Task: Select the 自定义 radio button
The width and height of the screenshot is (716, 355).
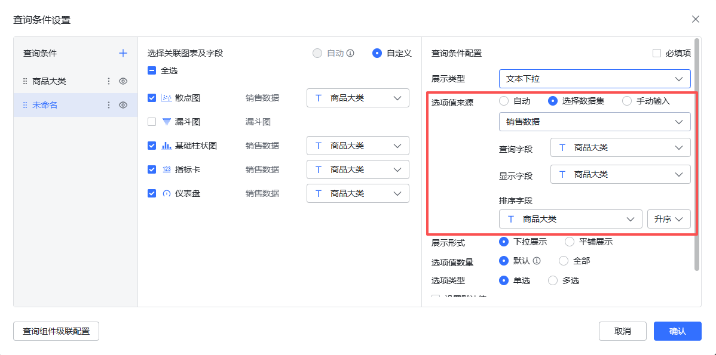Action: [377, 53]
